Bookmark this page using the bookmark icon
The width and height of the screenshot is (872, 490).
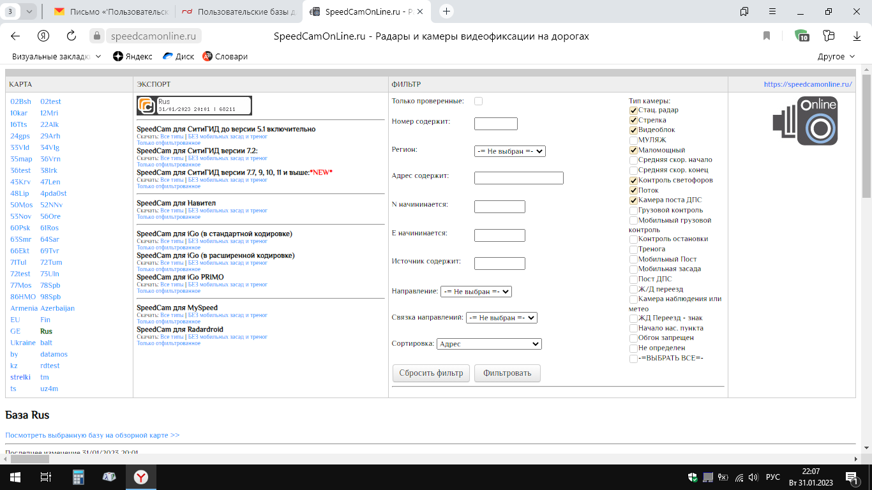point(767,36)
